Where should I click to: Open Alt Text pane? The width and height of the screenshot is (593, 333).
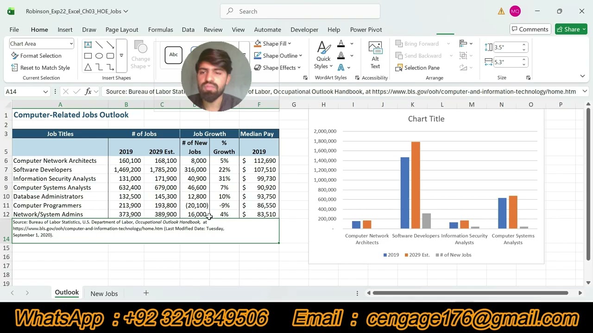tap(375, 55)
